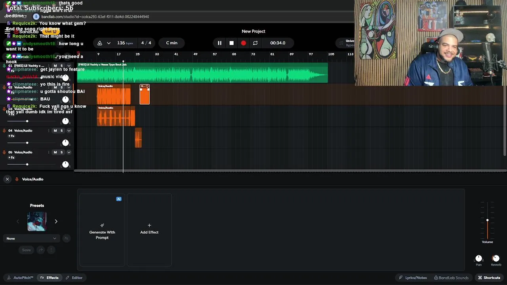Open BandLab Sounds panel
The height and width of the screenshot is (285, 507).
pos(451,278)
